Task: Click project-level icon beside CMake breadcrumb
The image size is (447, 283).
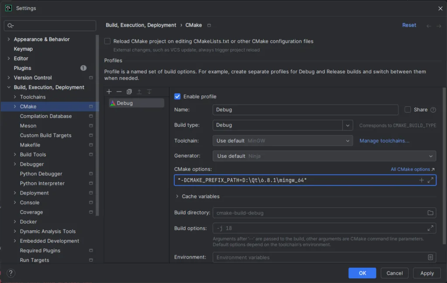Action: pos(209,25)
